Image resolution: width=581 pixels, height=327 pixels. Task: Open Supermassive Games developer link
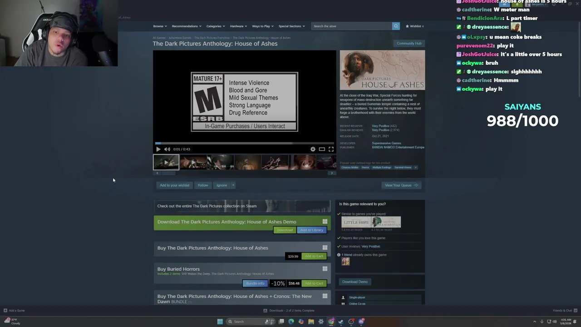click(386, 143)
